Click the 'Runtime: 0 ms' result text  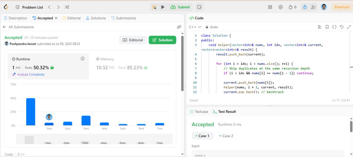point(229,124)
